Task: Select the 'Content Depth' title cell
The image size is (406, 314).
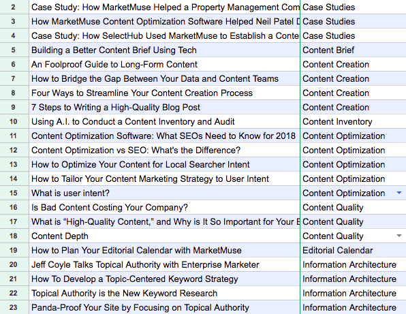Action: pyautogui.click(x=164, y=236)
